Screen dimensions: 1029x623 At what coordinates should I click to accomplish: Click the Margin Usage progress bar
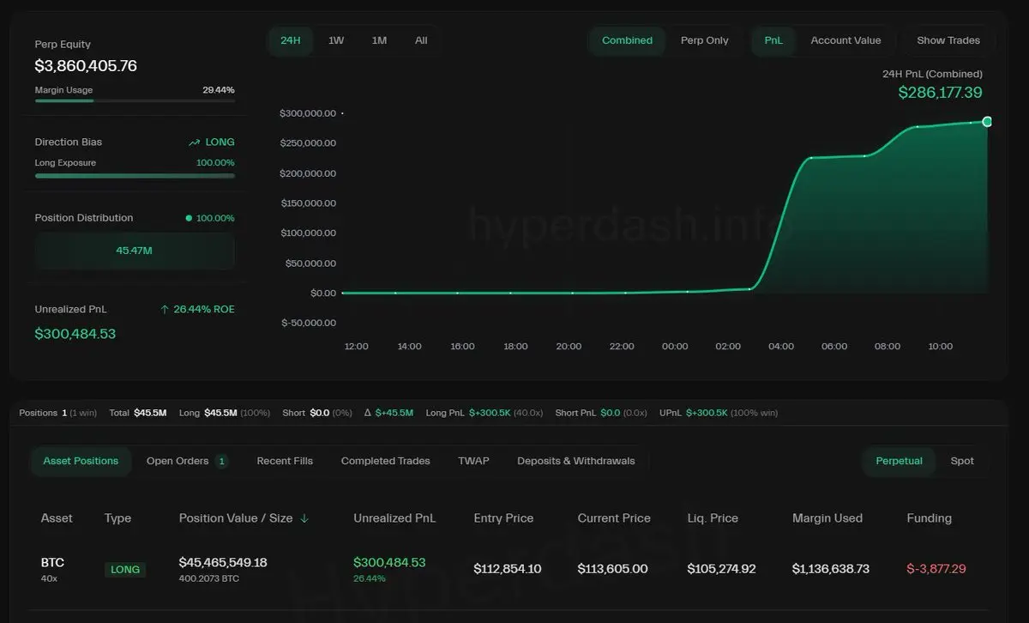coord(135,101)
